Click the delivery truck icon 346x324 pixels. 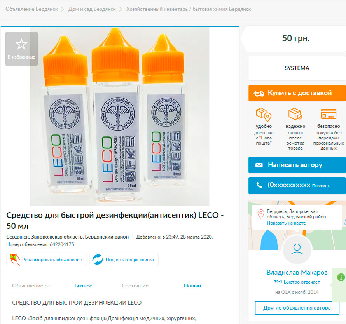click(259, 93)
